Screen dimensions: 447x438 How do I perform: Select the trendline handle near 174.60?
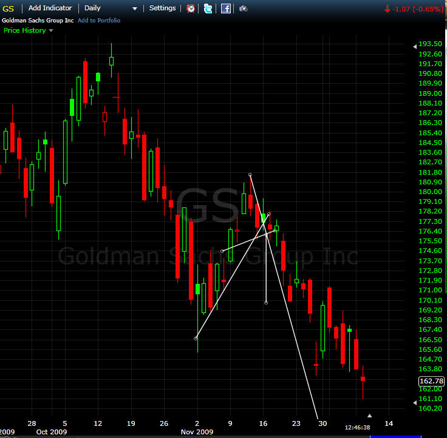point(222,251)
